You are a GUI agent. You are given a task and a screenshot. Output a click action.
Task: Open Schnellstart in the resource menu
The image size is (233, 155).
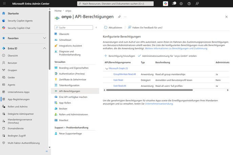pyautogui.click(x=65, y=40)
